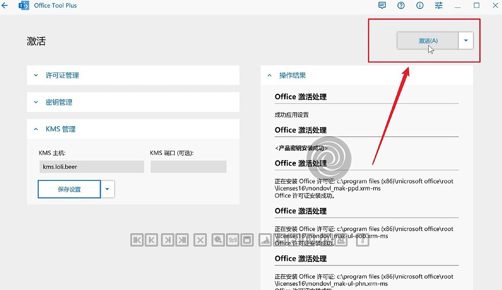Collapse the 操作结果 panel

pos(366,75)
